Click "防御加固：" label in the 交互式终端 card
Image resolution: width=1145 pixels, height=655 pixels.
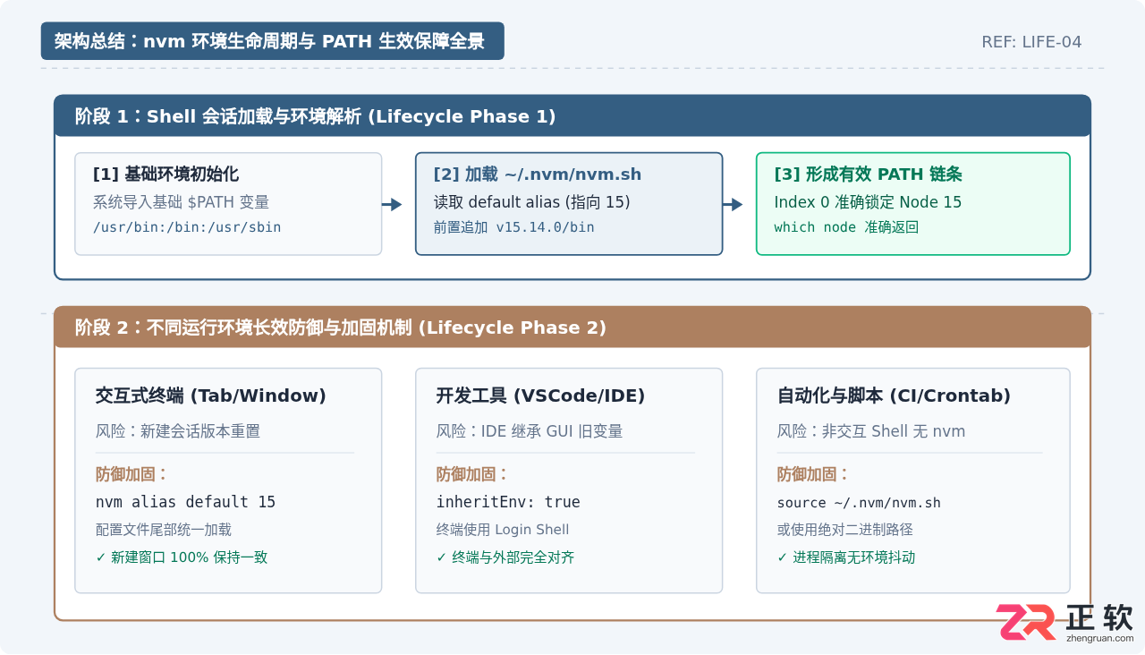click(x=132, y=474)
